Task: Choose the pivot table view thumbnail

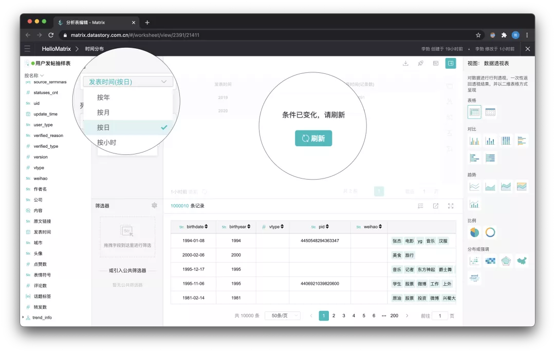Action: coord(474,112)
